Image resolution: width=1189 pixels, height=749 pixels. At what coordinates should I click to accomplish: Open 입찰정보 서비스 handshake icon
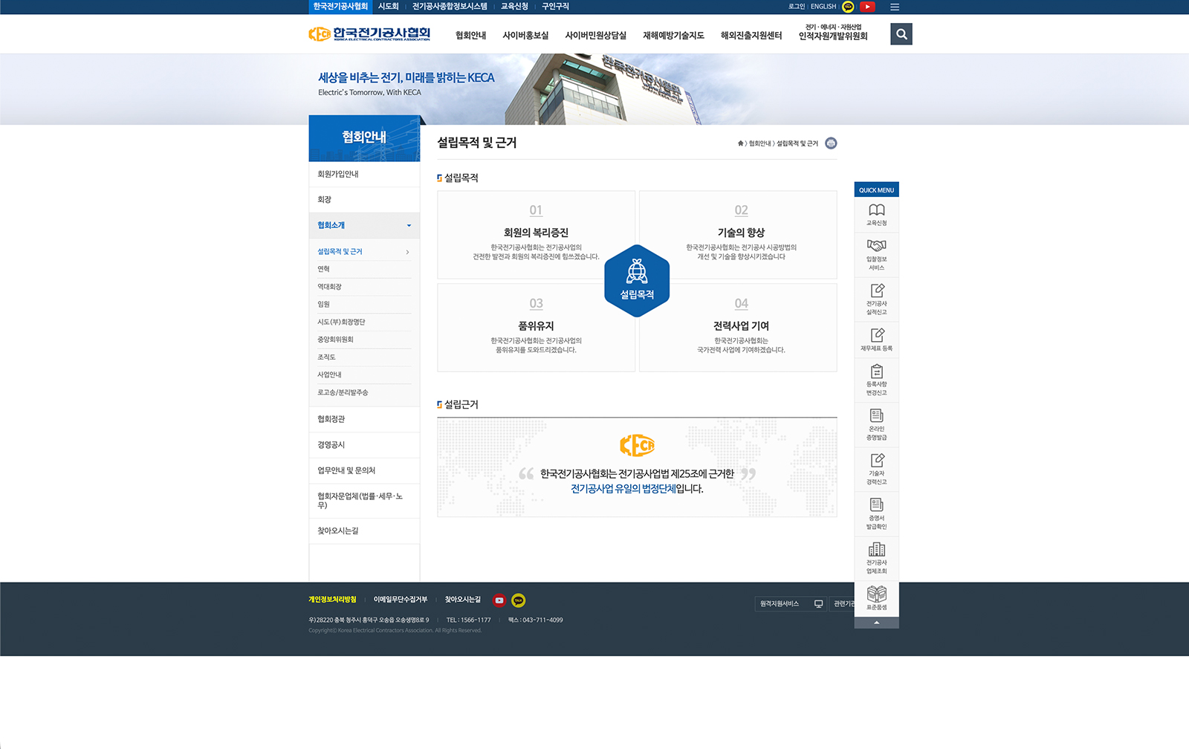click(876, 254)
